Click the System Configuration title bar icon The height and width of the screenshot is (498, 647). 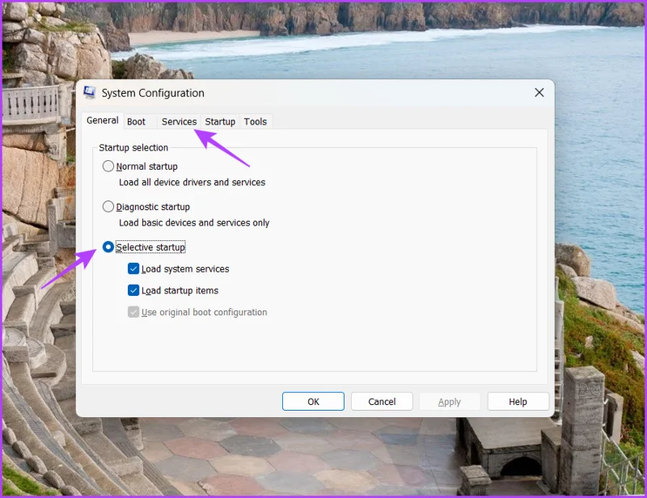[x=89, y=92]
